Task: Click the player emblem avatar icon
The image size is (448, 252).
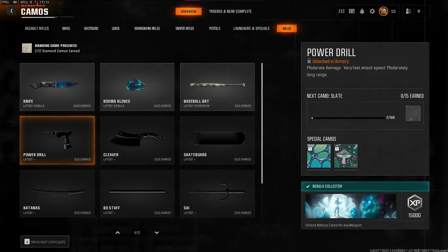Action: pyautogui.click(x=383, y=11)
